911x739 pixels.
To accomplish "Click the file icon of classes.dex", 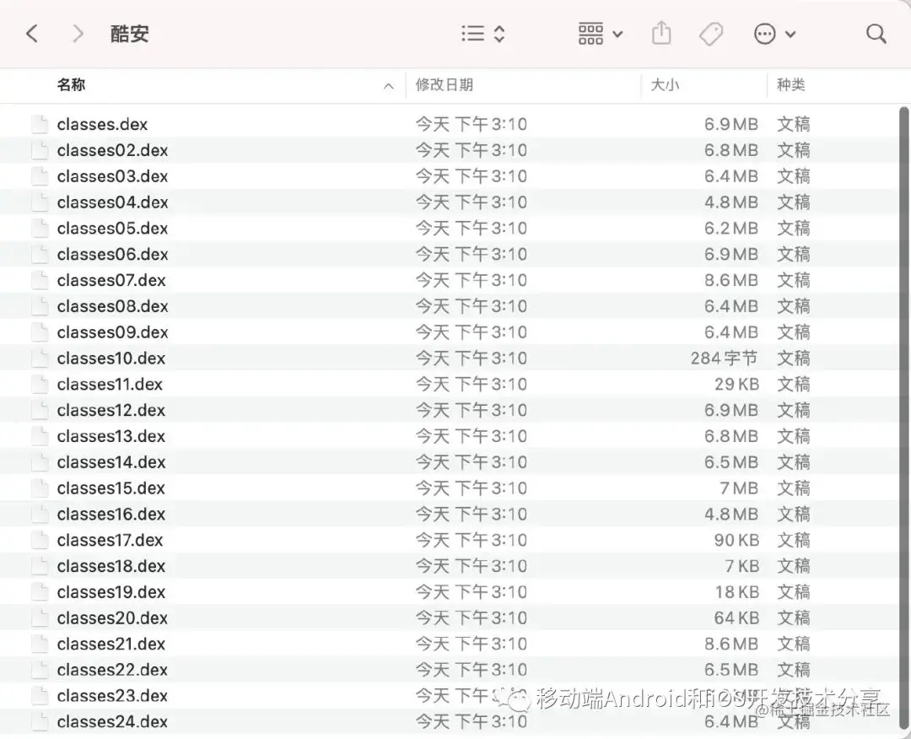I will (40, 124).
